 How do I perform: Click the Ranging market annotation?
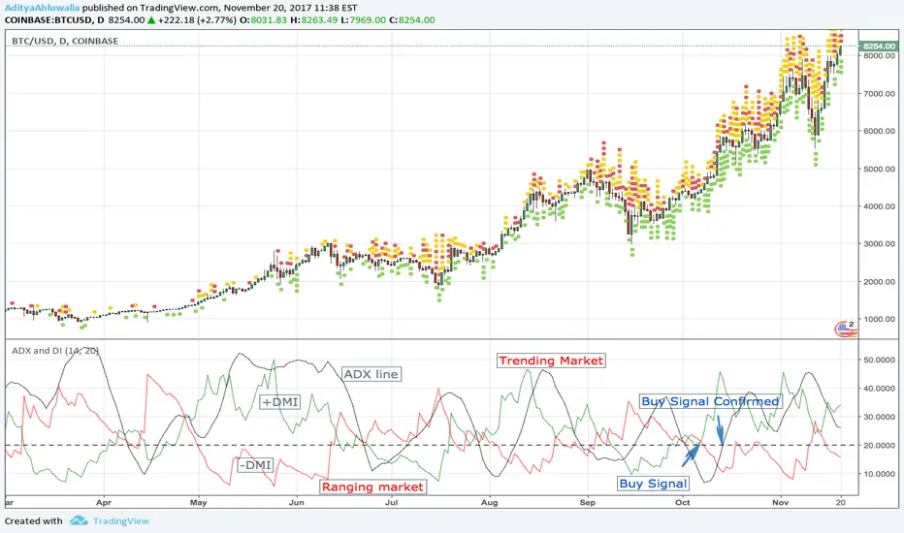click(373, 486)
